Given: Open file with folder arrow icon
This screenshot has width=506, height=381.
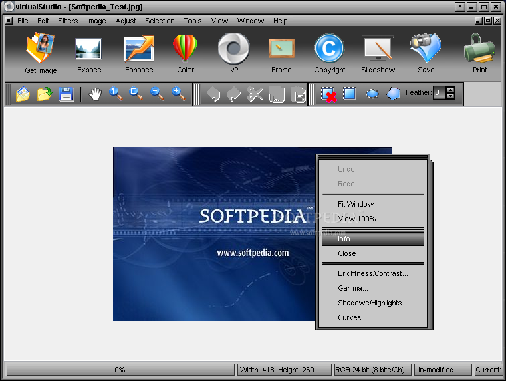Looking at the screenshot, I should [x=45, y=94].
